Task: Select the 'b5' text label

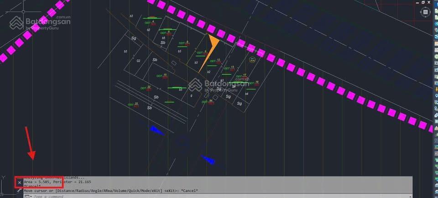Action: (x=164, y=38)
